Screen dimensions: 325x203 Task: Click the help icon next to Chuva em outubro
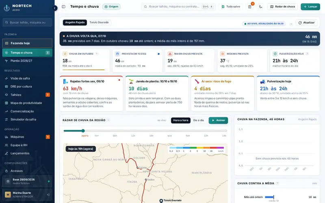[x=97, y=54]
